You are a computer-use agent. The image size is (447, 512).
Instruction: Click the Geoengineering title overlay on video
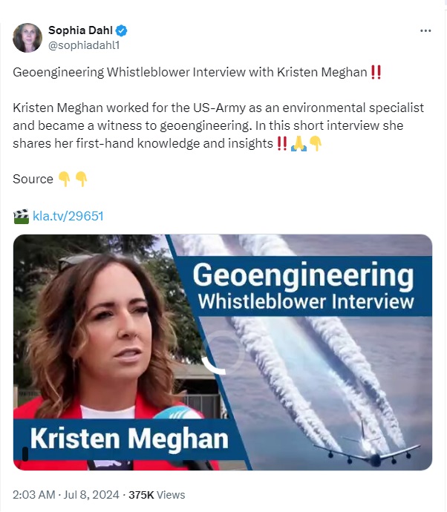tap(303, 286)
